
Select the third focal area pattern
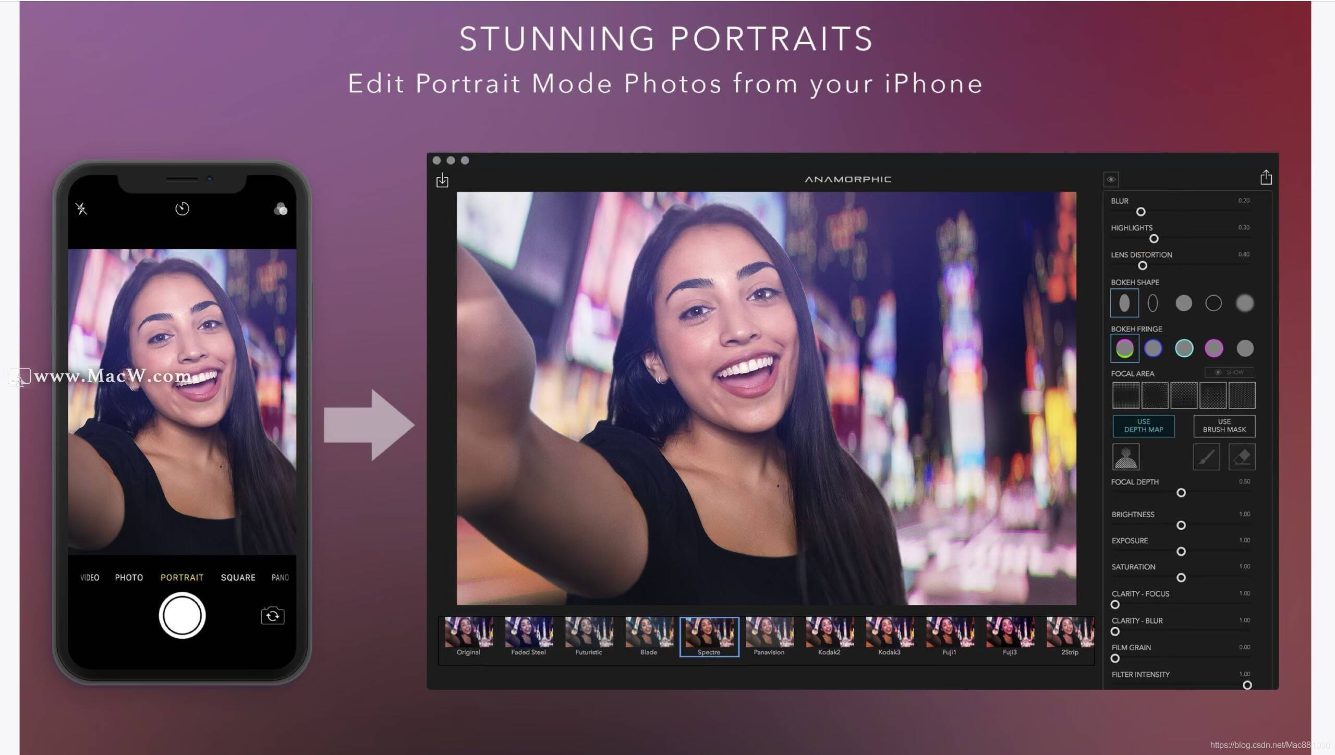click(1184, 395)
